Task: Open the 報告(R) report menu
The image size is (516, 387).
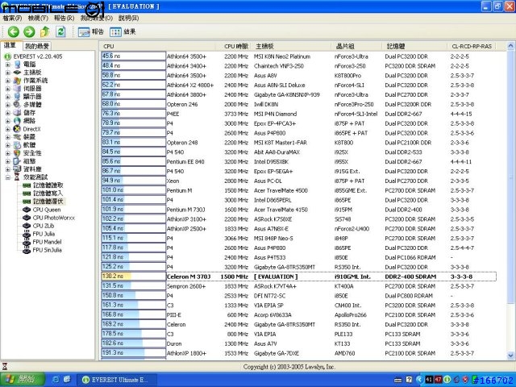Action: (64, 18)
